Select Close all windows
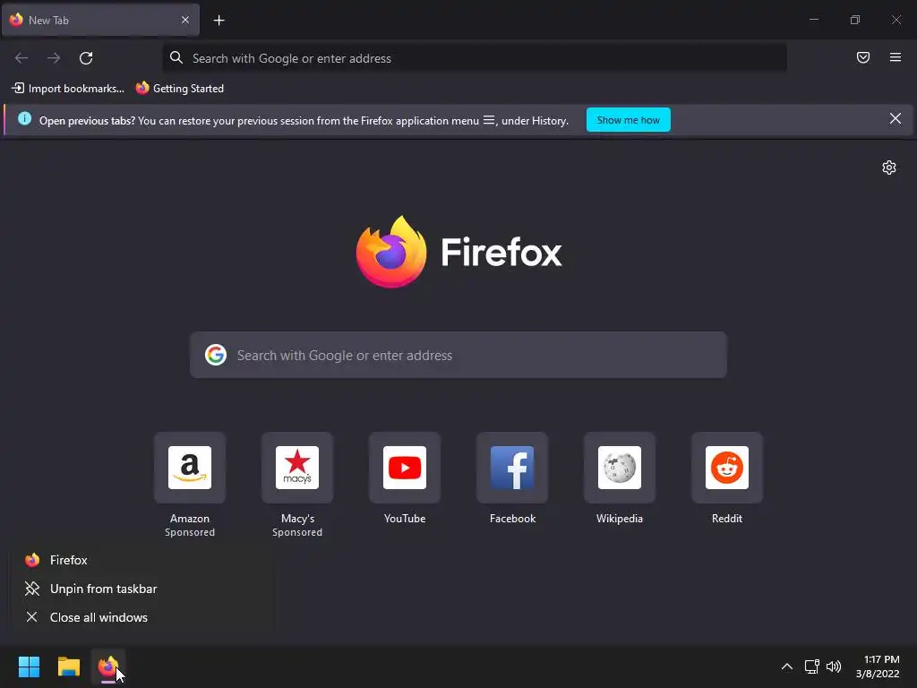 coord(142,617)
